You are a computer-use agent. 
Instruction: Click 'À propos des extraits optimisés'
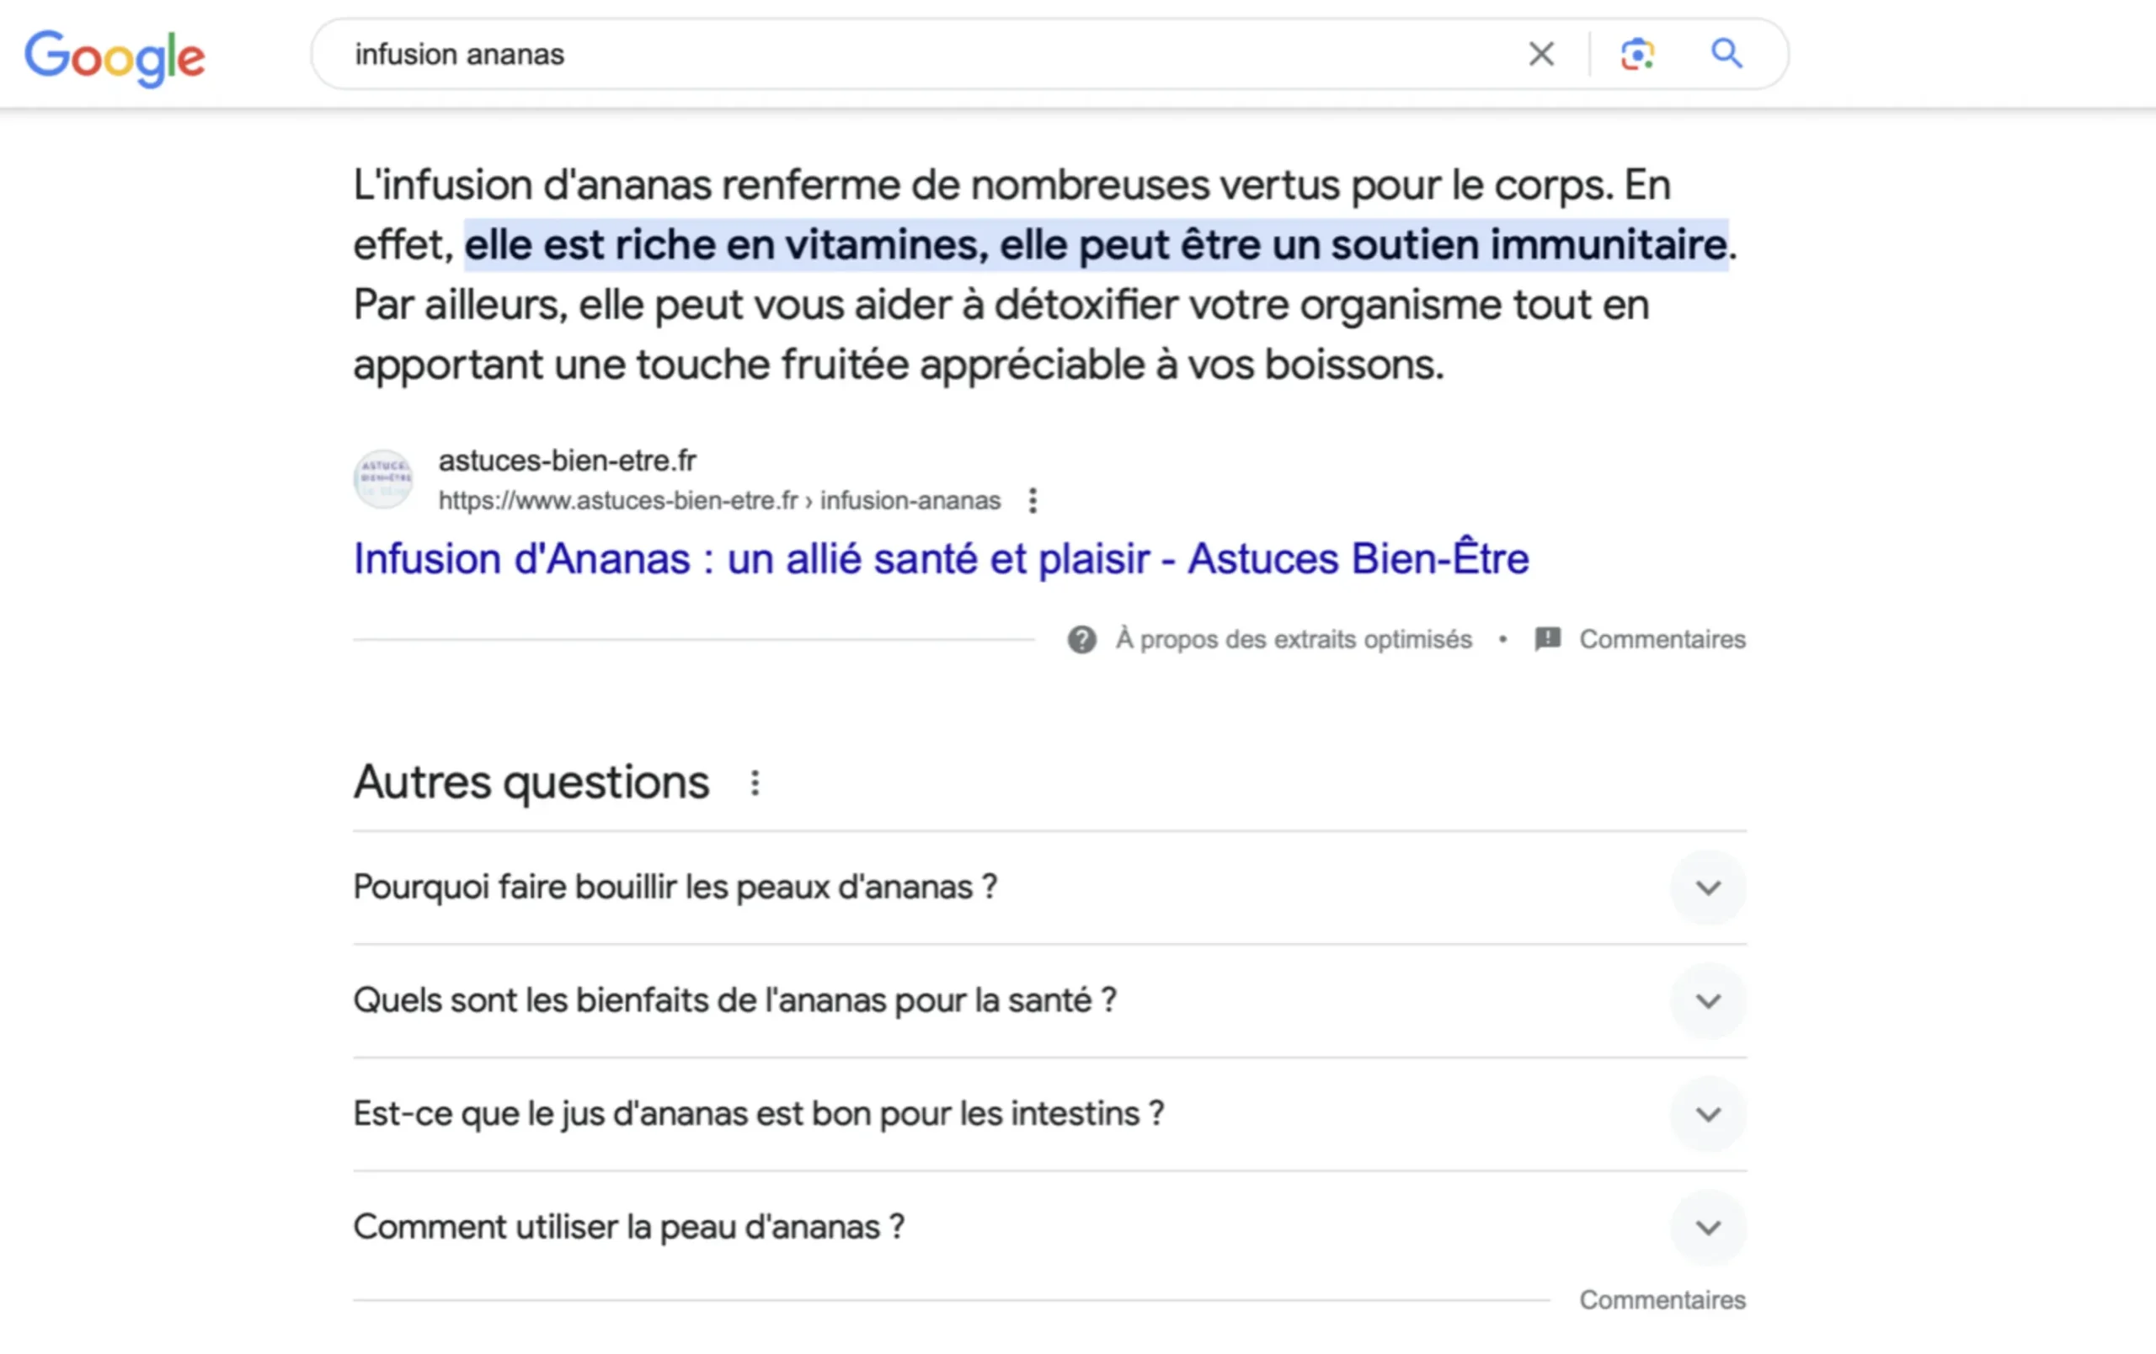click(1292, 638)
